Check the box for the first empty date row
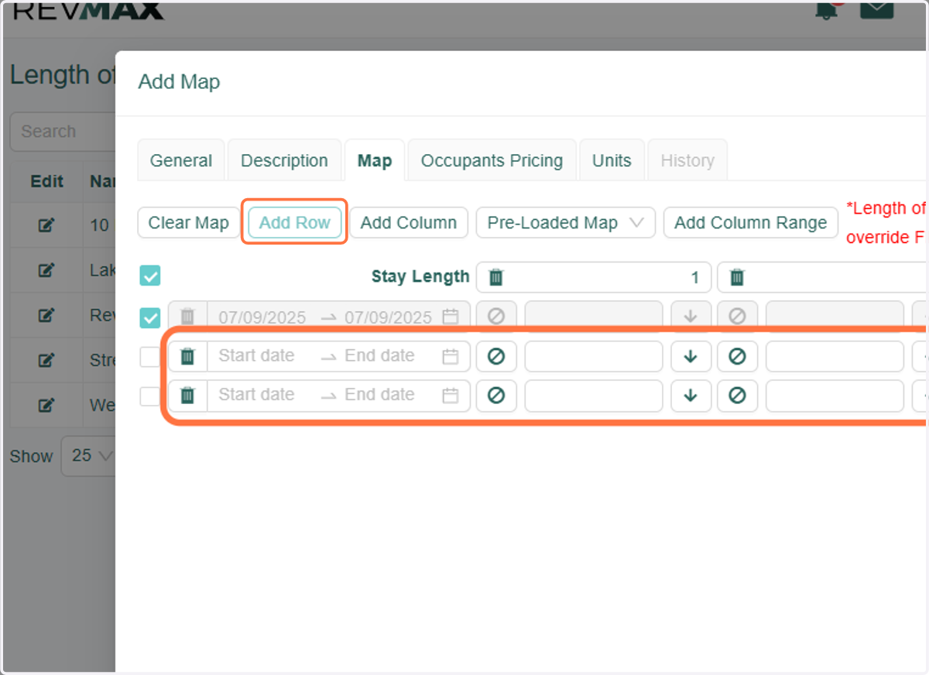This screenshot has height=675, width=929. pyautogui.click(x=150, y=357)
